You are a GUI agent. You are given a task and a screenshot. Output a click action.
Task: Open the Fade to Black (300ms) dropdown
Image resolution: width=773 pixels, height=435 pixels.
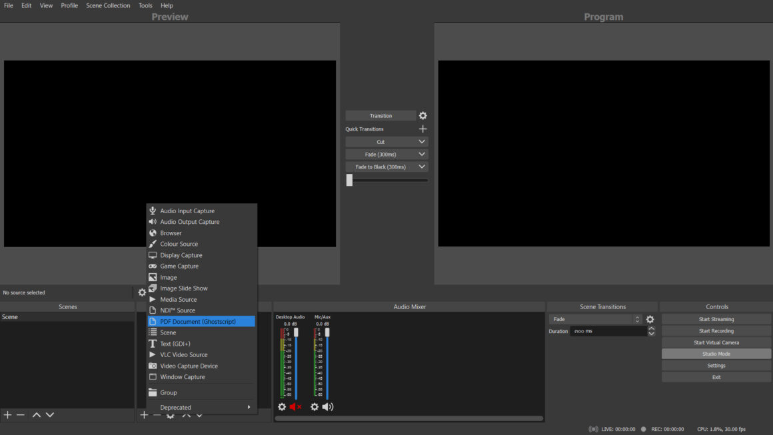[x=420, y=167]
